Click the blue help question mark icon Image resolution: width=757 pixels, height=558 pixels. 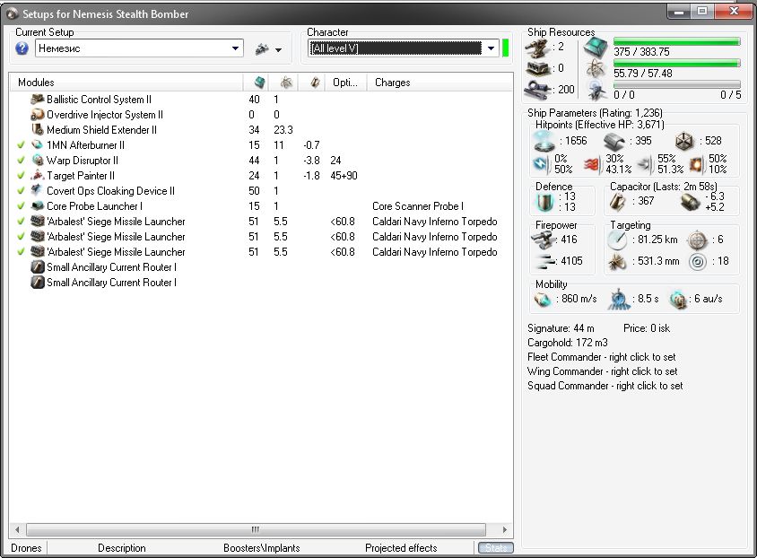pyautogui.click(x=22, y=48)
